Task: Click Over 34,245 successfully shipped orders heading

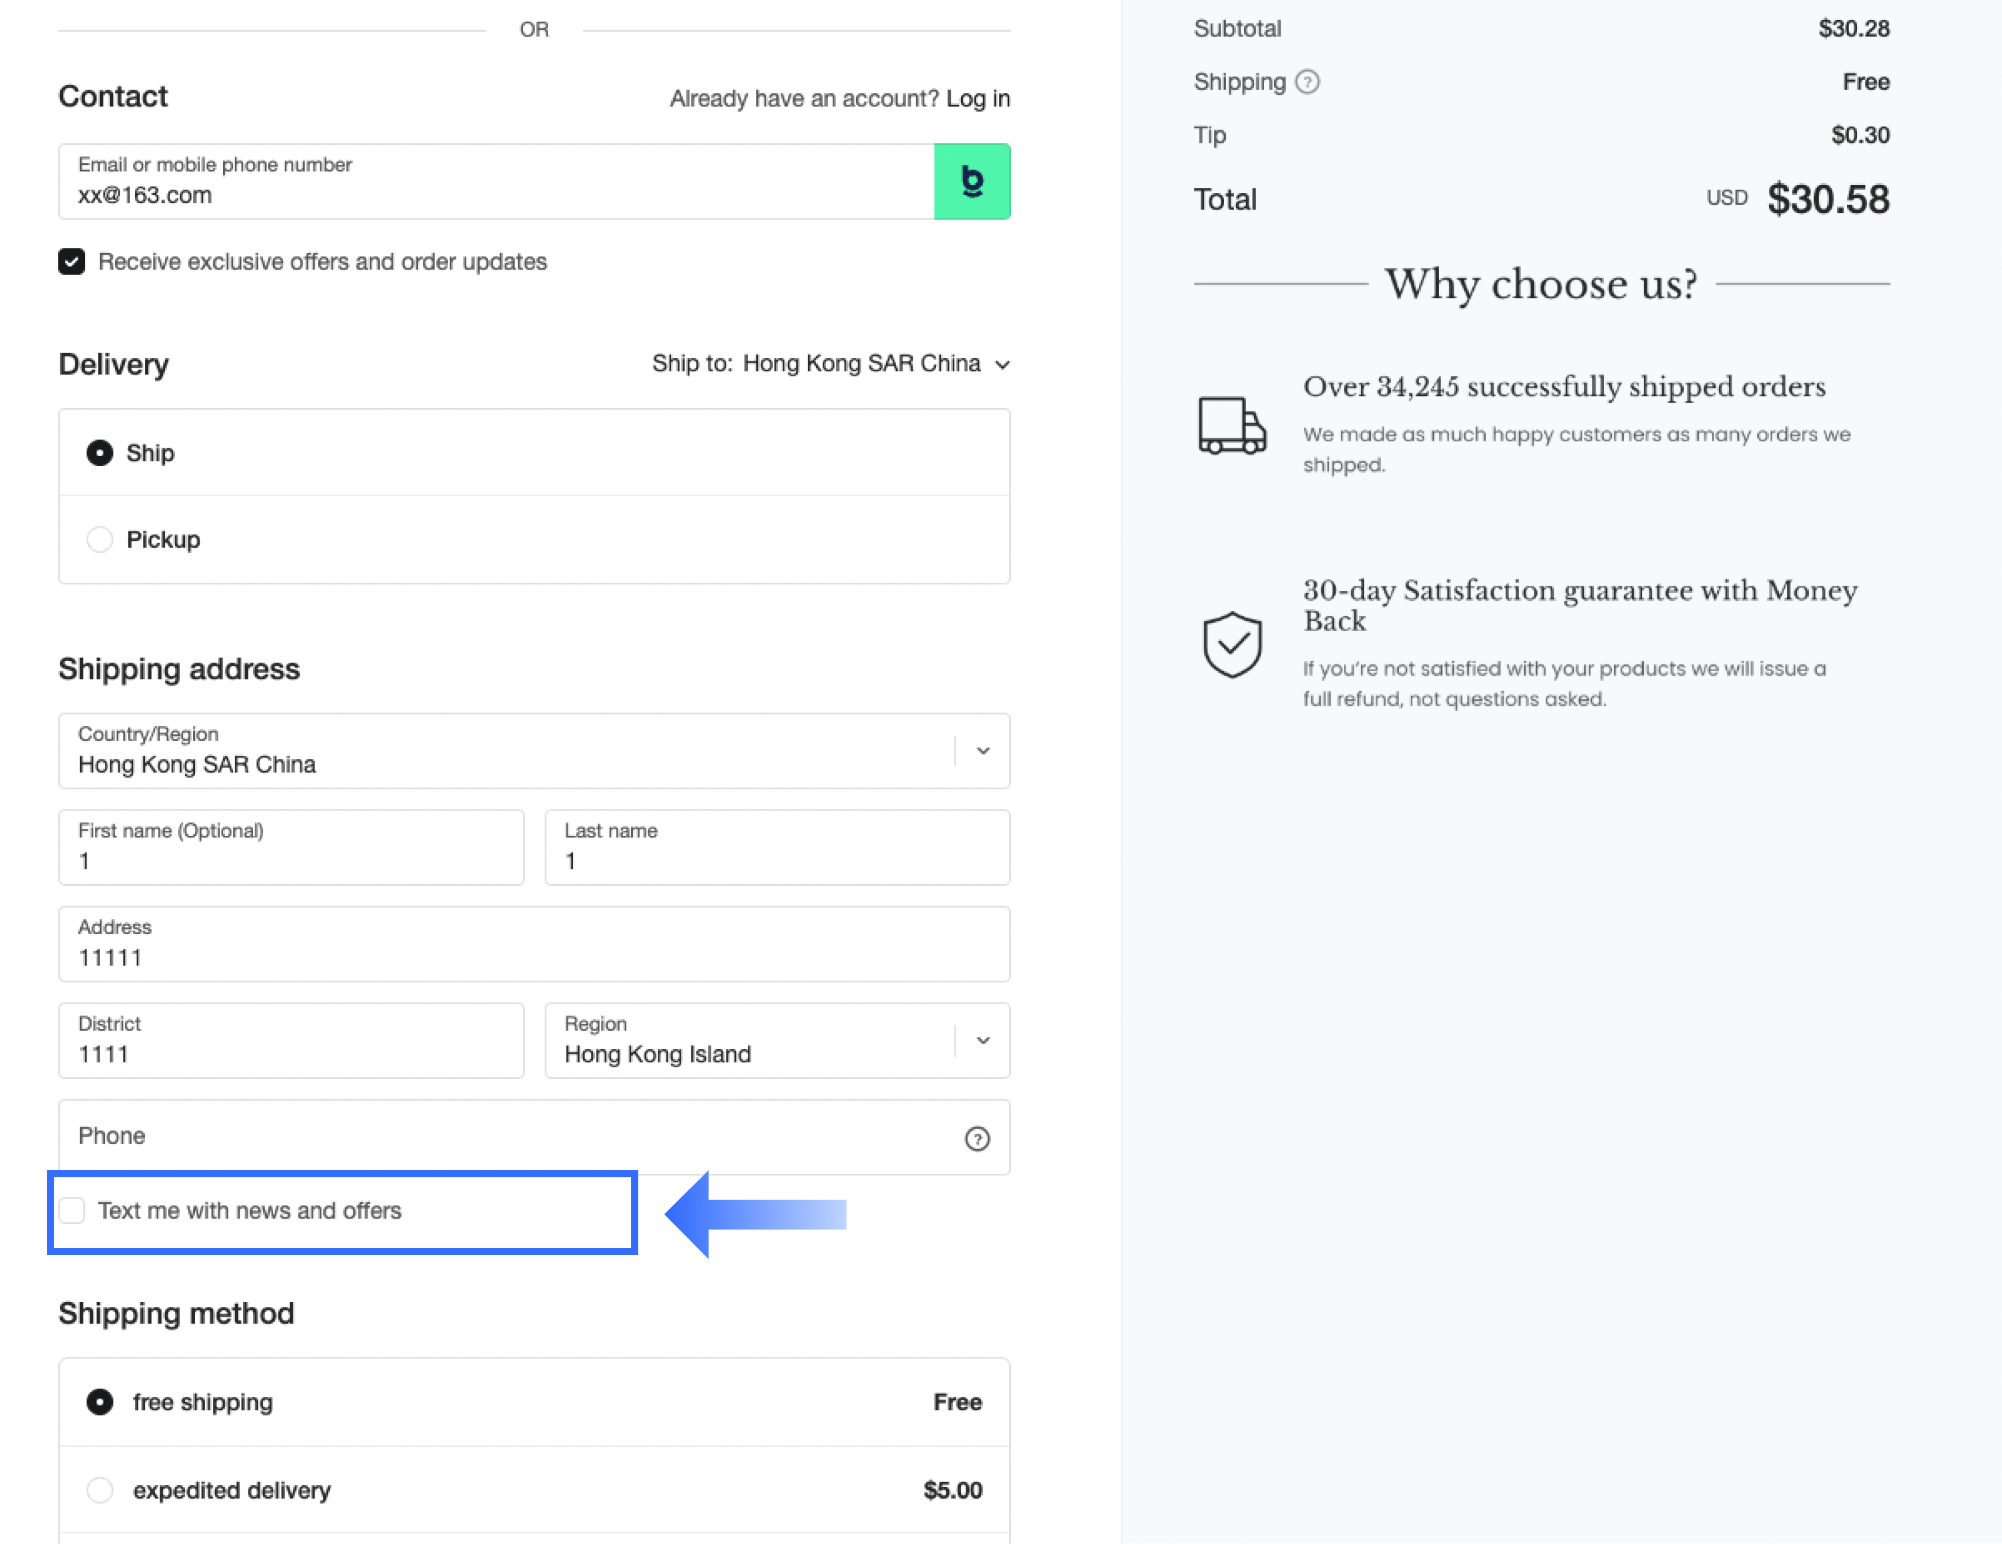Action: coord(1564,387)
